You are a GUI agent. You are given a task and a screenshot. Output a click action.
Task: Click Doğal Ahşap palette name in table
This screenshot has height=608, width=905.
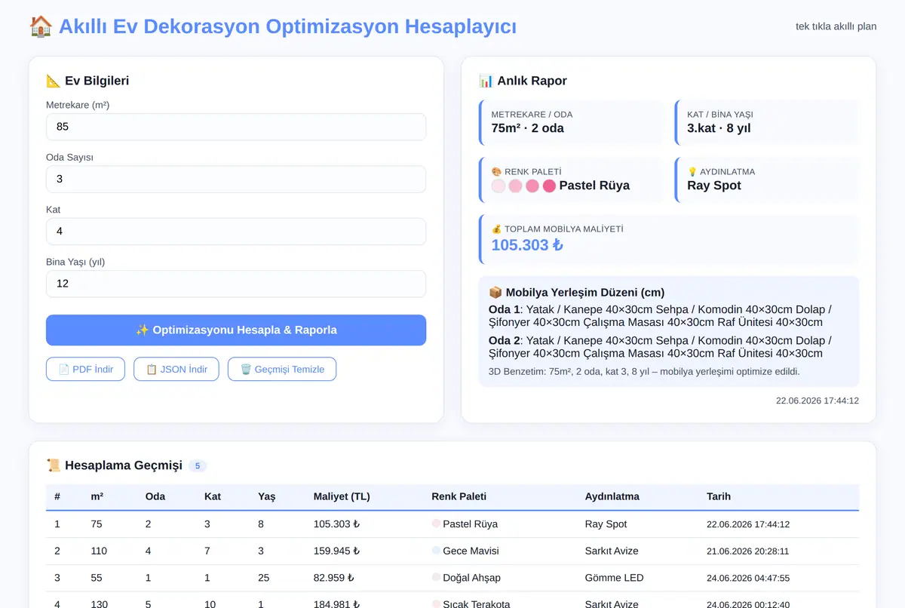[471, 578]
